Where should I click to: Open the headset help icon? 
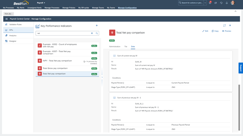pyautogui.click(x=221, y=3)
